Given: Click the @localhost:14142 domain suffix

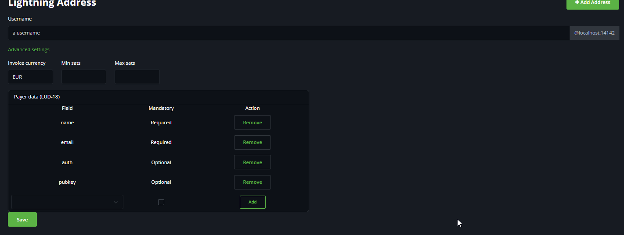Looking at the screenshot, I should pos(595,33).
